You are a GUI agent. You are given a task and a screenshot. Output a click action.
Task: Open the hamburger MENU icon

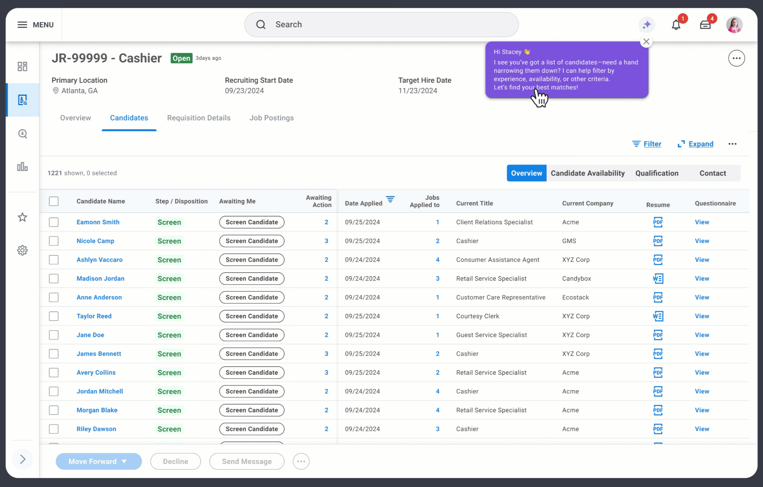[22, 25]
